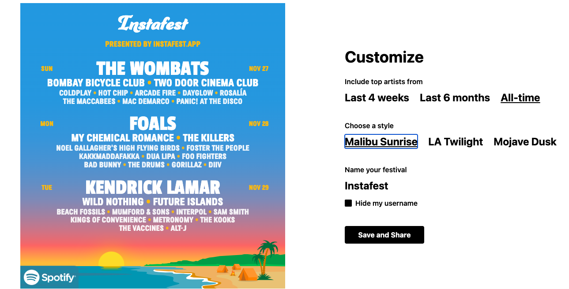Screen dimensions: 569x289
Task: Click the Presented by Instafest.app text
Action: (x=152, y=44)
